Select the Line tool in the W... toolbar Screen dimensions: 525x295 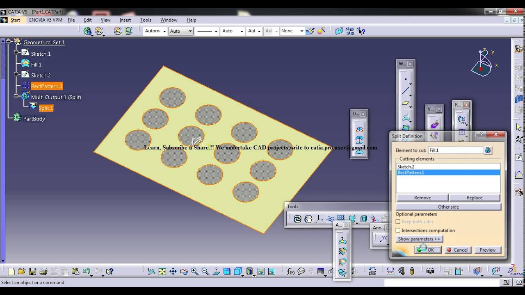(406, 91)
